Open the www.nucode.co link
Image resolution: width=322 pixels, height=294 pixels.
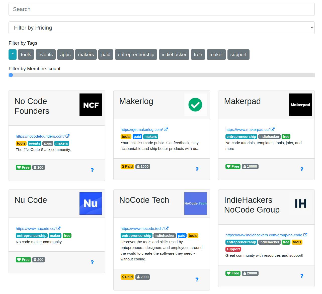tap(36, 228)
